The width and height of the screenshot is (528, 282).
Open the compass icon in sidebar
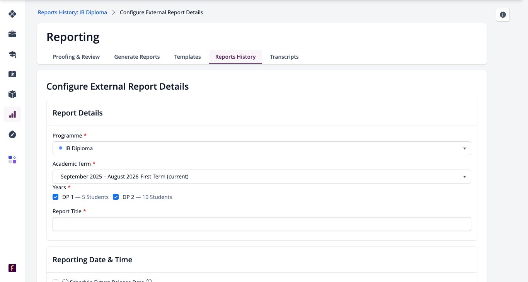pyautogui.click(x=12, y=134)
